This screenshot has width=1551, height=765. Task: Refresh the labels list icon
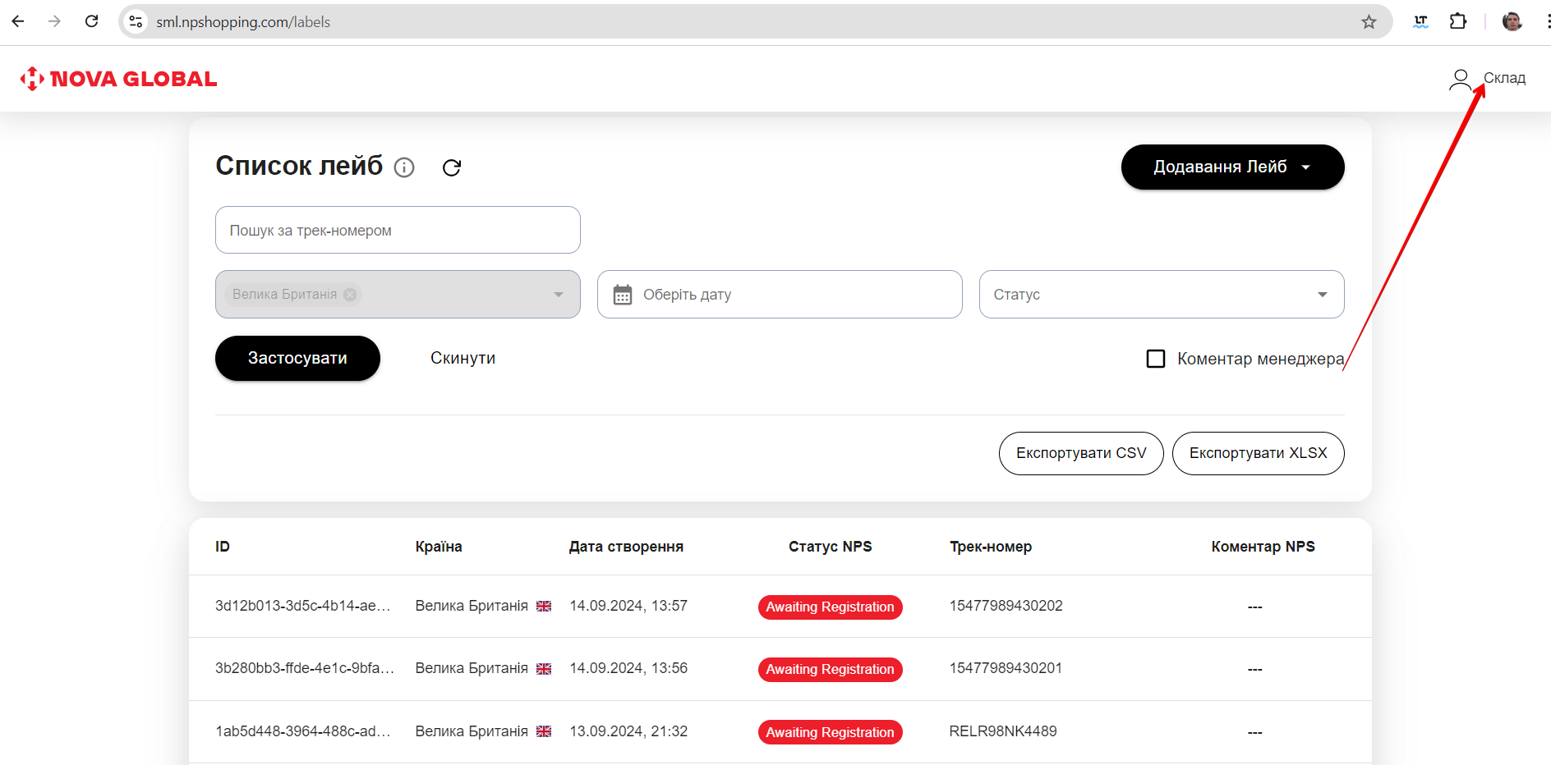[452, 167]
